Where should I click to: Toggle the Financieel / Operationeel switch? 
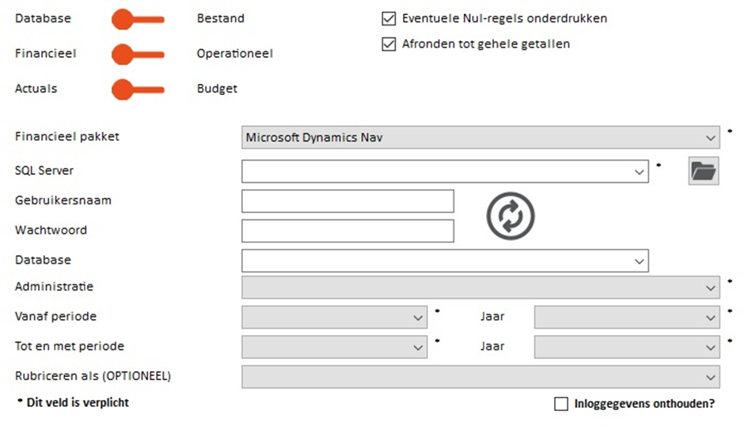(138, 55)
